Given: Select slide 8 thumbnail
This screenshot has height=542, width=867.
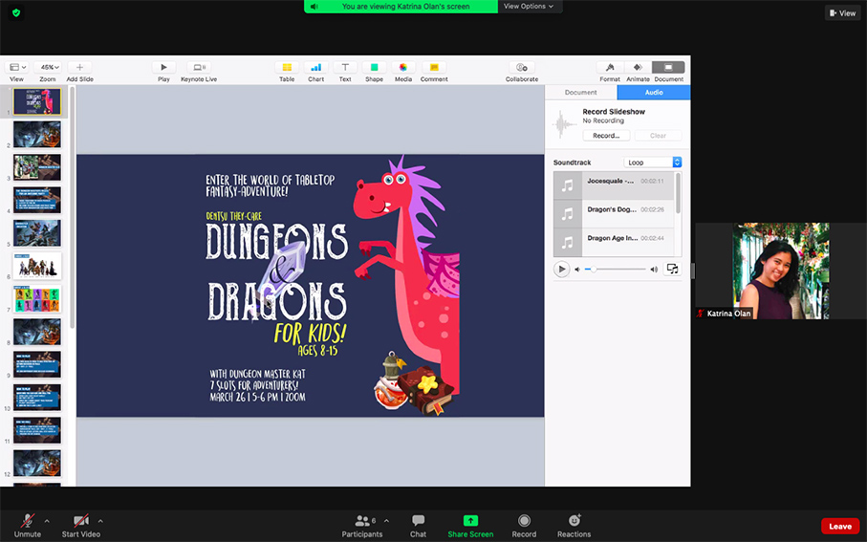Looking at the screenshot, I should pyautogui.click(x=37, y=332).
